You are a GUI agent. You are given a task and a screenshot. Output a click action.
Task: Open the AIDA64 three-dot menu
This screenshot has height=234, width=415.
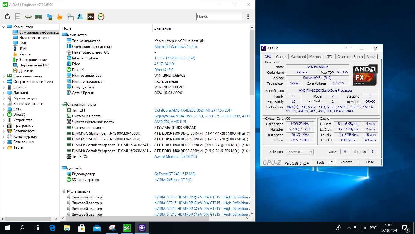pyautogui.click(x=248, y=17)
